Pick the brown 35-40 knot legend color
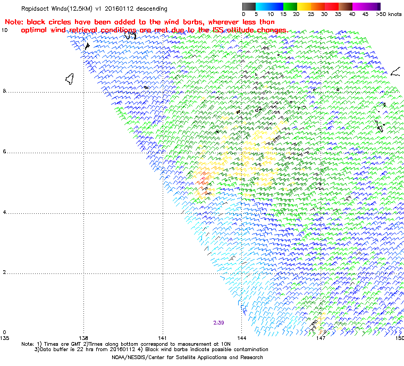This screenshot has width=404, height=366. coord(346,6)
